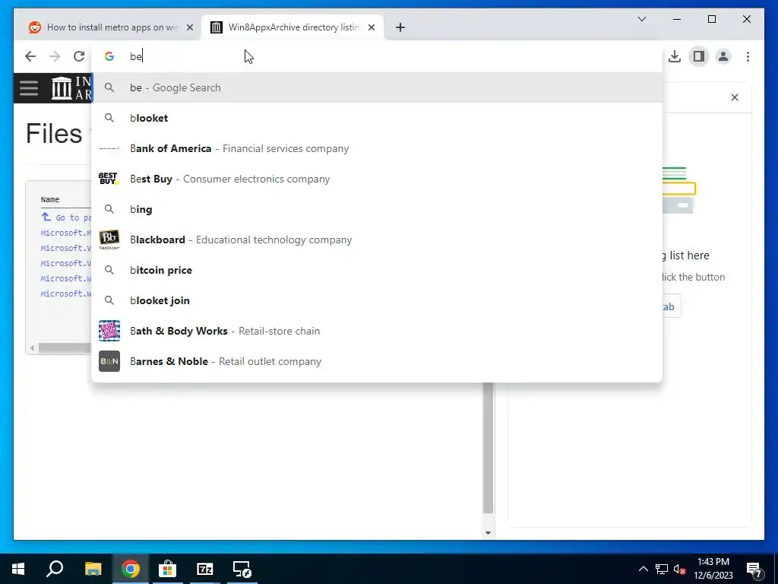Go back with the browser back arrow
The width and height of the screenshot is (778, 584).
(x=30, y=56)
